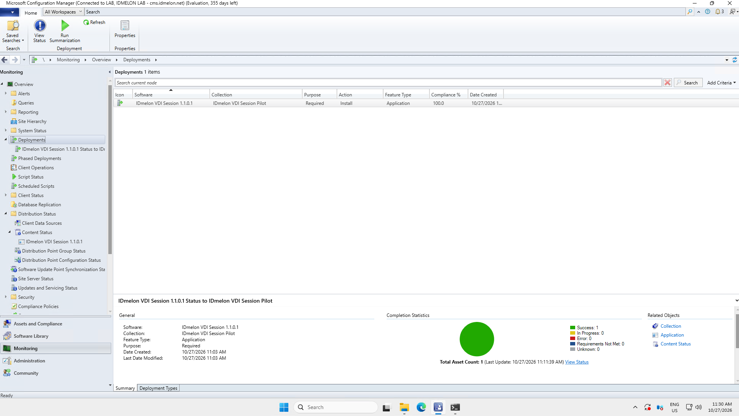Click the View Status link

pos(577,362)
